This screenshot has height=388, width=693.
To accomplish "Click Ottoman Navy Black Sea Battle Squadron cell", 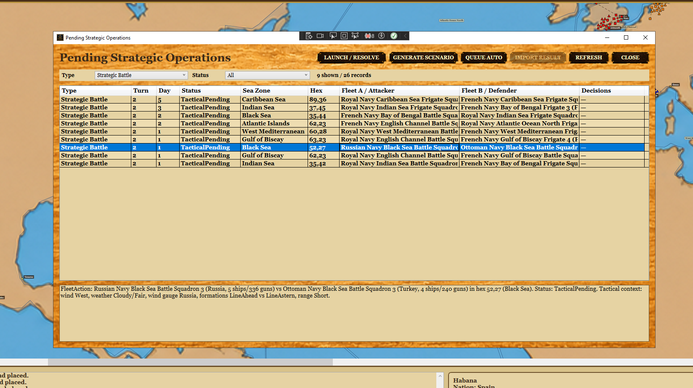I will point(519,147).
